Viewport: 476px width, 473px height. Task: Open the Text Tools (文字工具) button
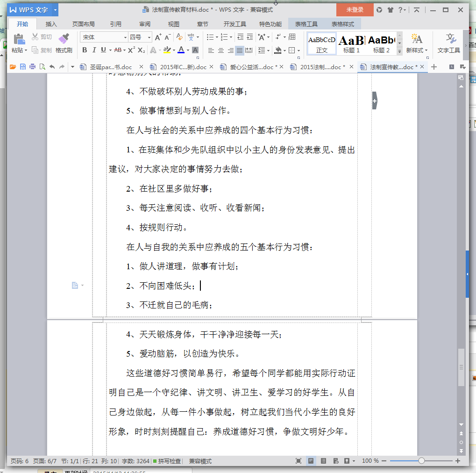[x=449, y=43]
